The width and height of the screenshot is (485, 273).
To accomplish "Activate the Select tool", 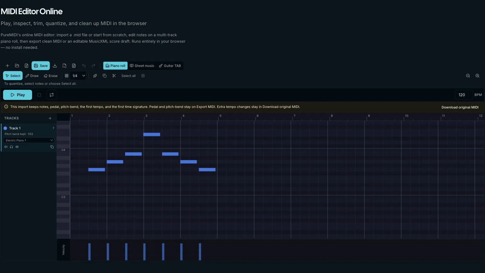I will coord(13,76).
